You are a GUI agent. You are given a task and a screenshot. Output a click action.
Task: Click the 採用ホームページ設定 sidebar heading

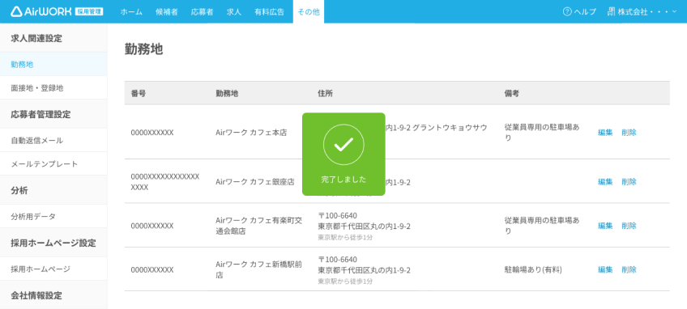click(53, 243)
